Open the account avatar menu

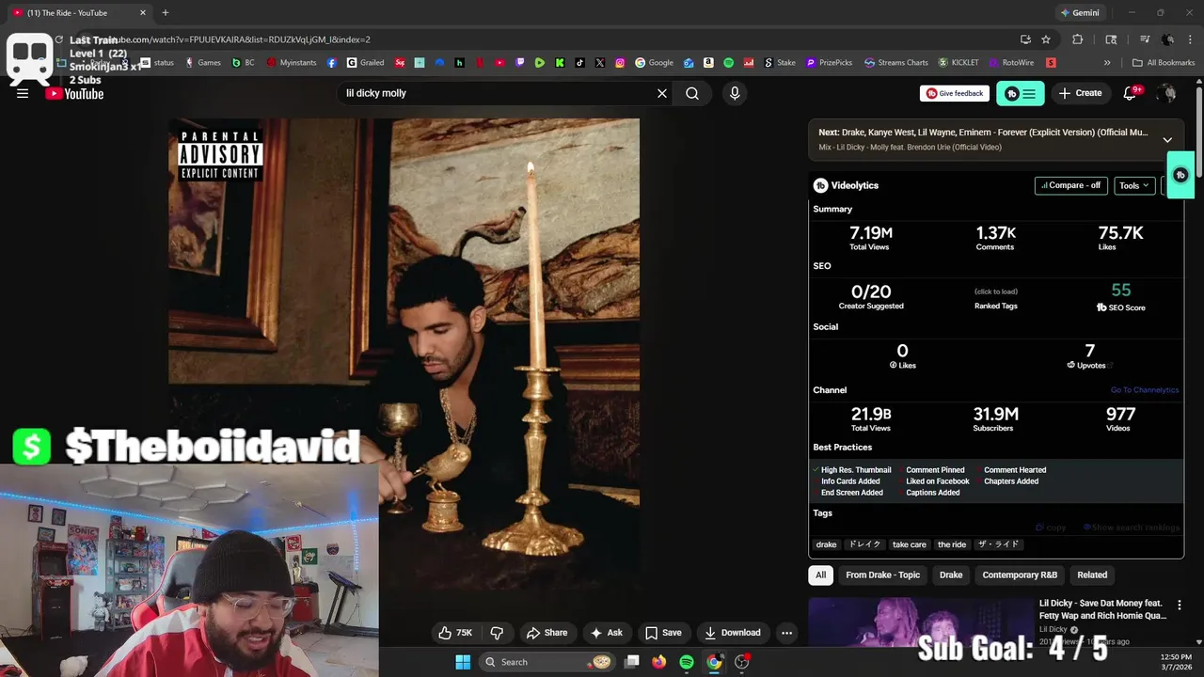tap(1167, 93)
